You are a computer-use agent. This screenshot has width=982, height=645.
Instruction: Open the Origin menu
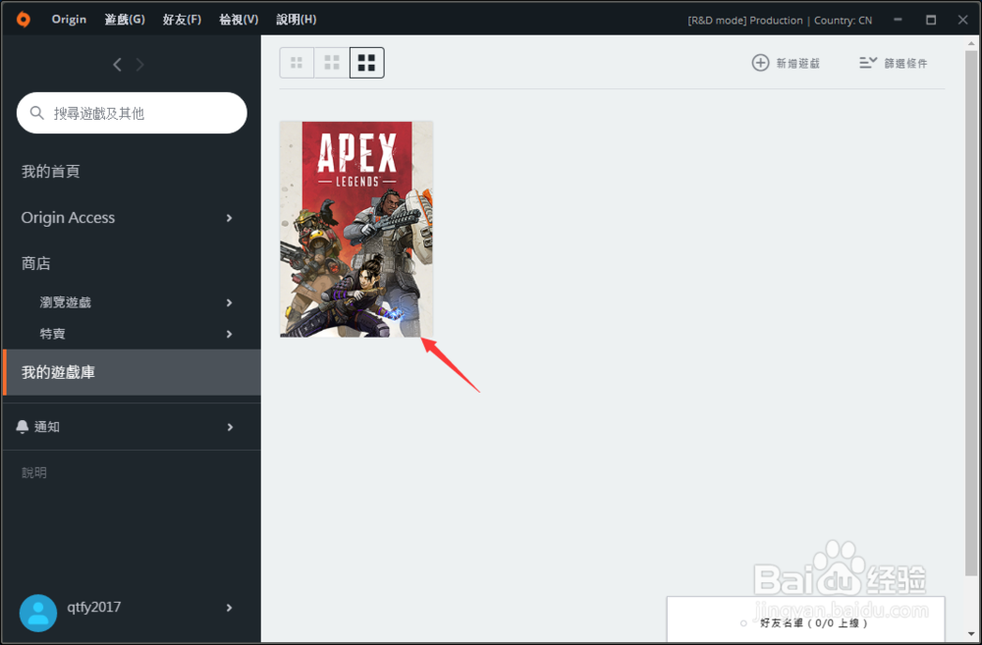[69, 20]
